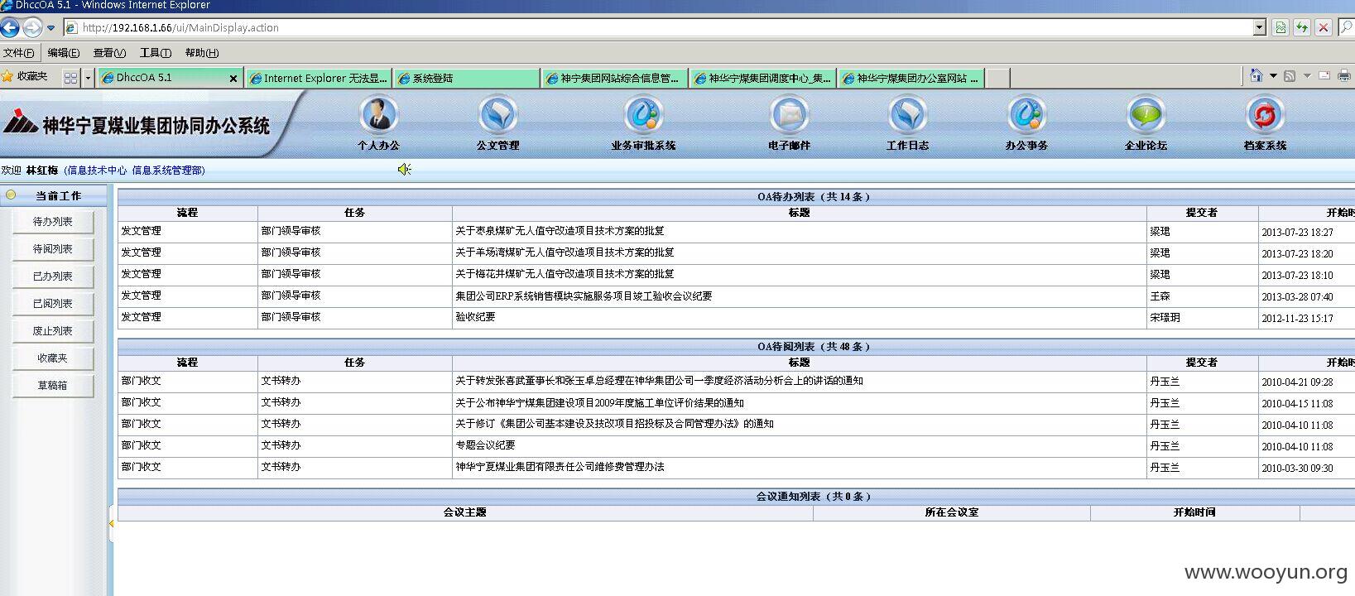Open the tab list dropdown arrow
This screenshot has height=596, width=1355.
[x=88, y=79]
